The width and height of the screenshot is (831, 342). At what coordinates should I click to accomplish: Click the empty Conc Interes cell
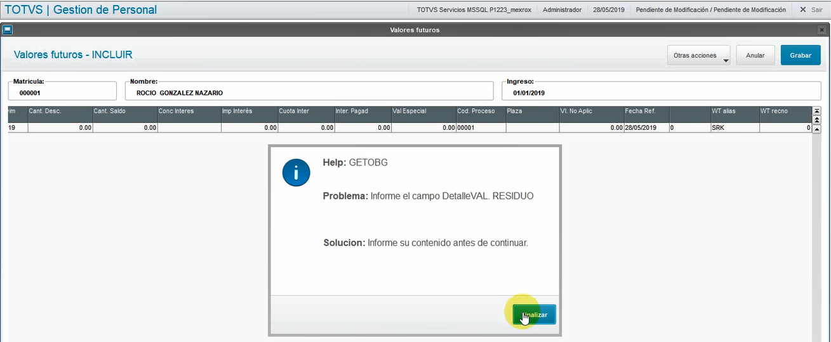point(189,127)
